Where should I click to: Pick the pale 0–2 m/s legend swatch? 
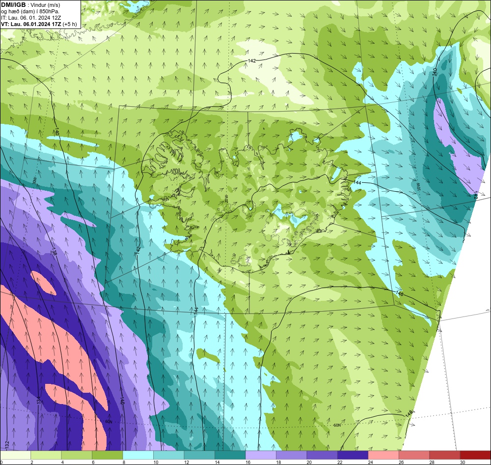click(x=15, y=455)
